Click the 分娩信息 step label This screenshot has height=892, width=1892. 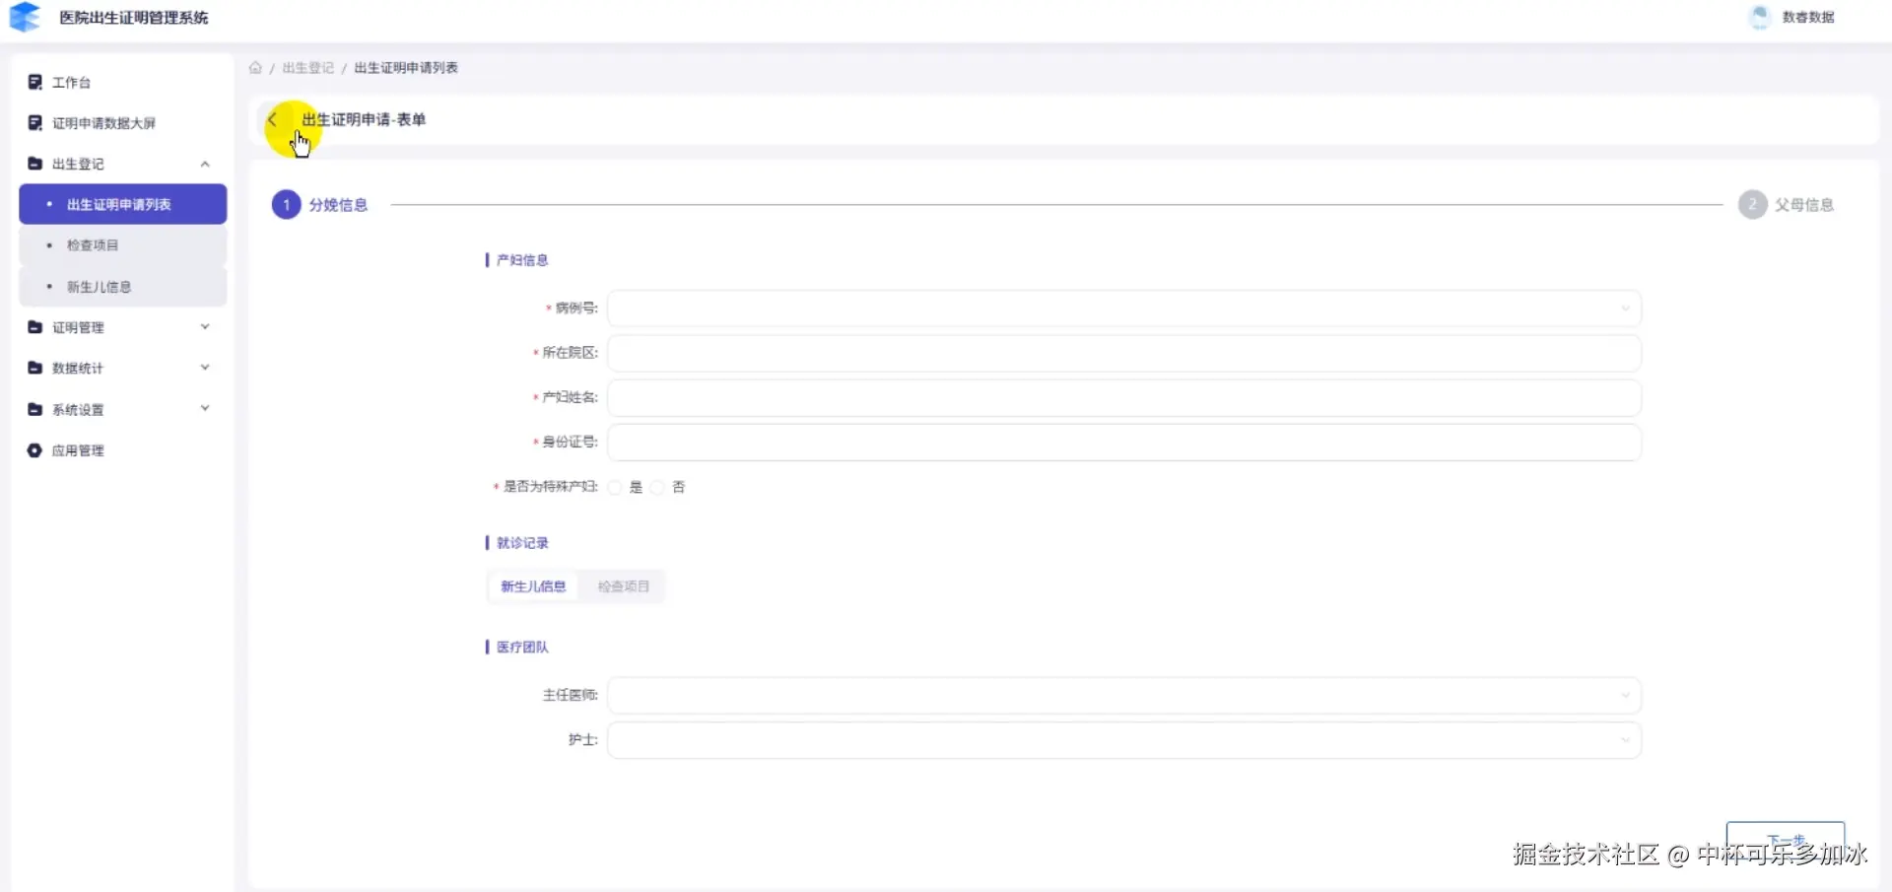click(x=338, y=205)
